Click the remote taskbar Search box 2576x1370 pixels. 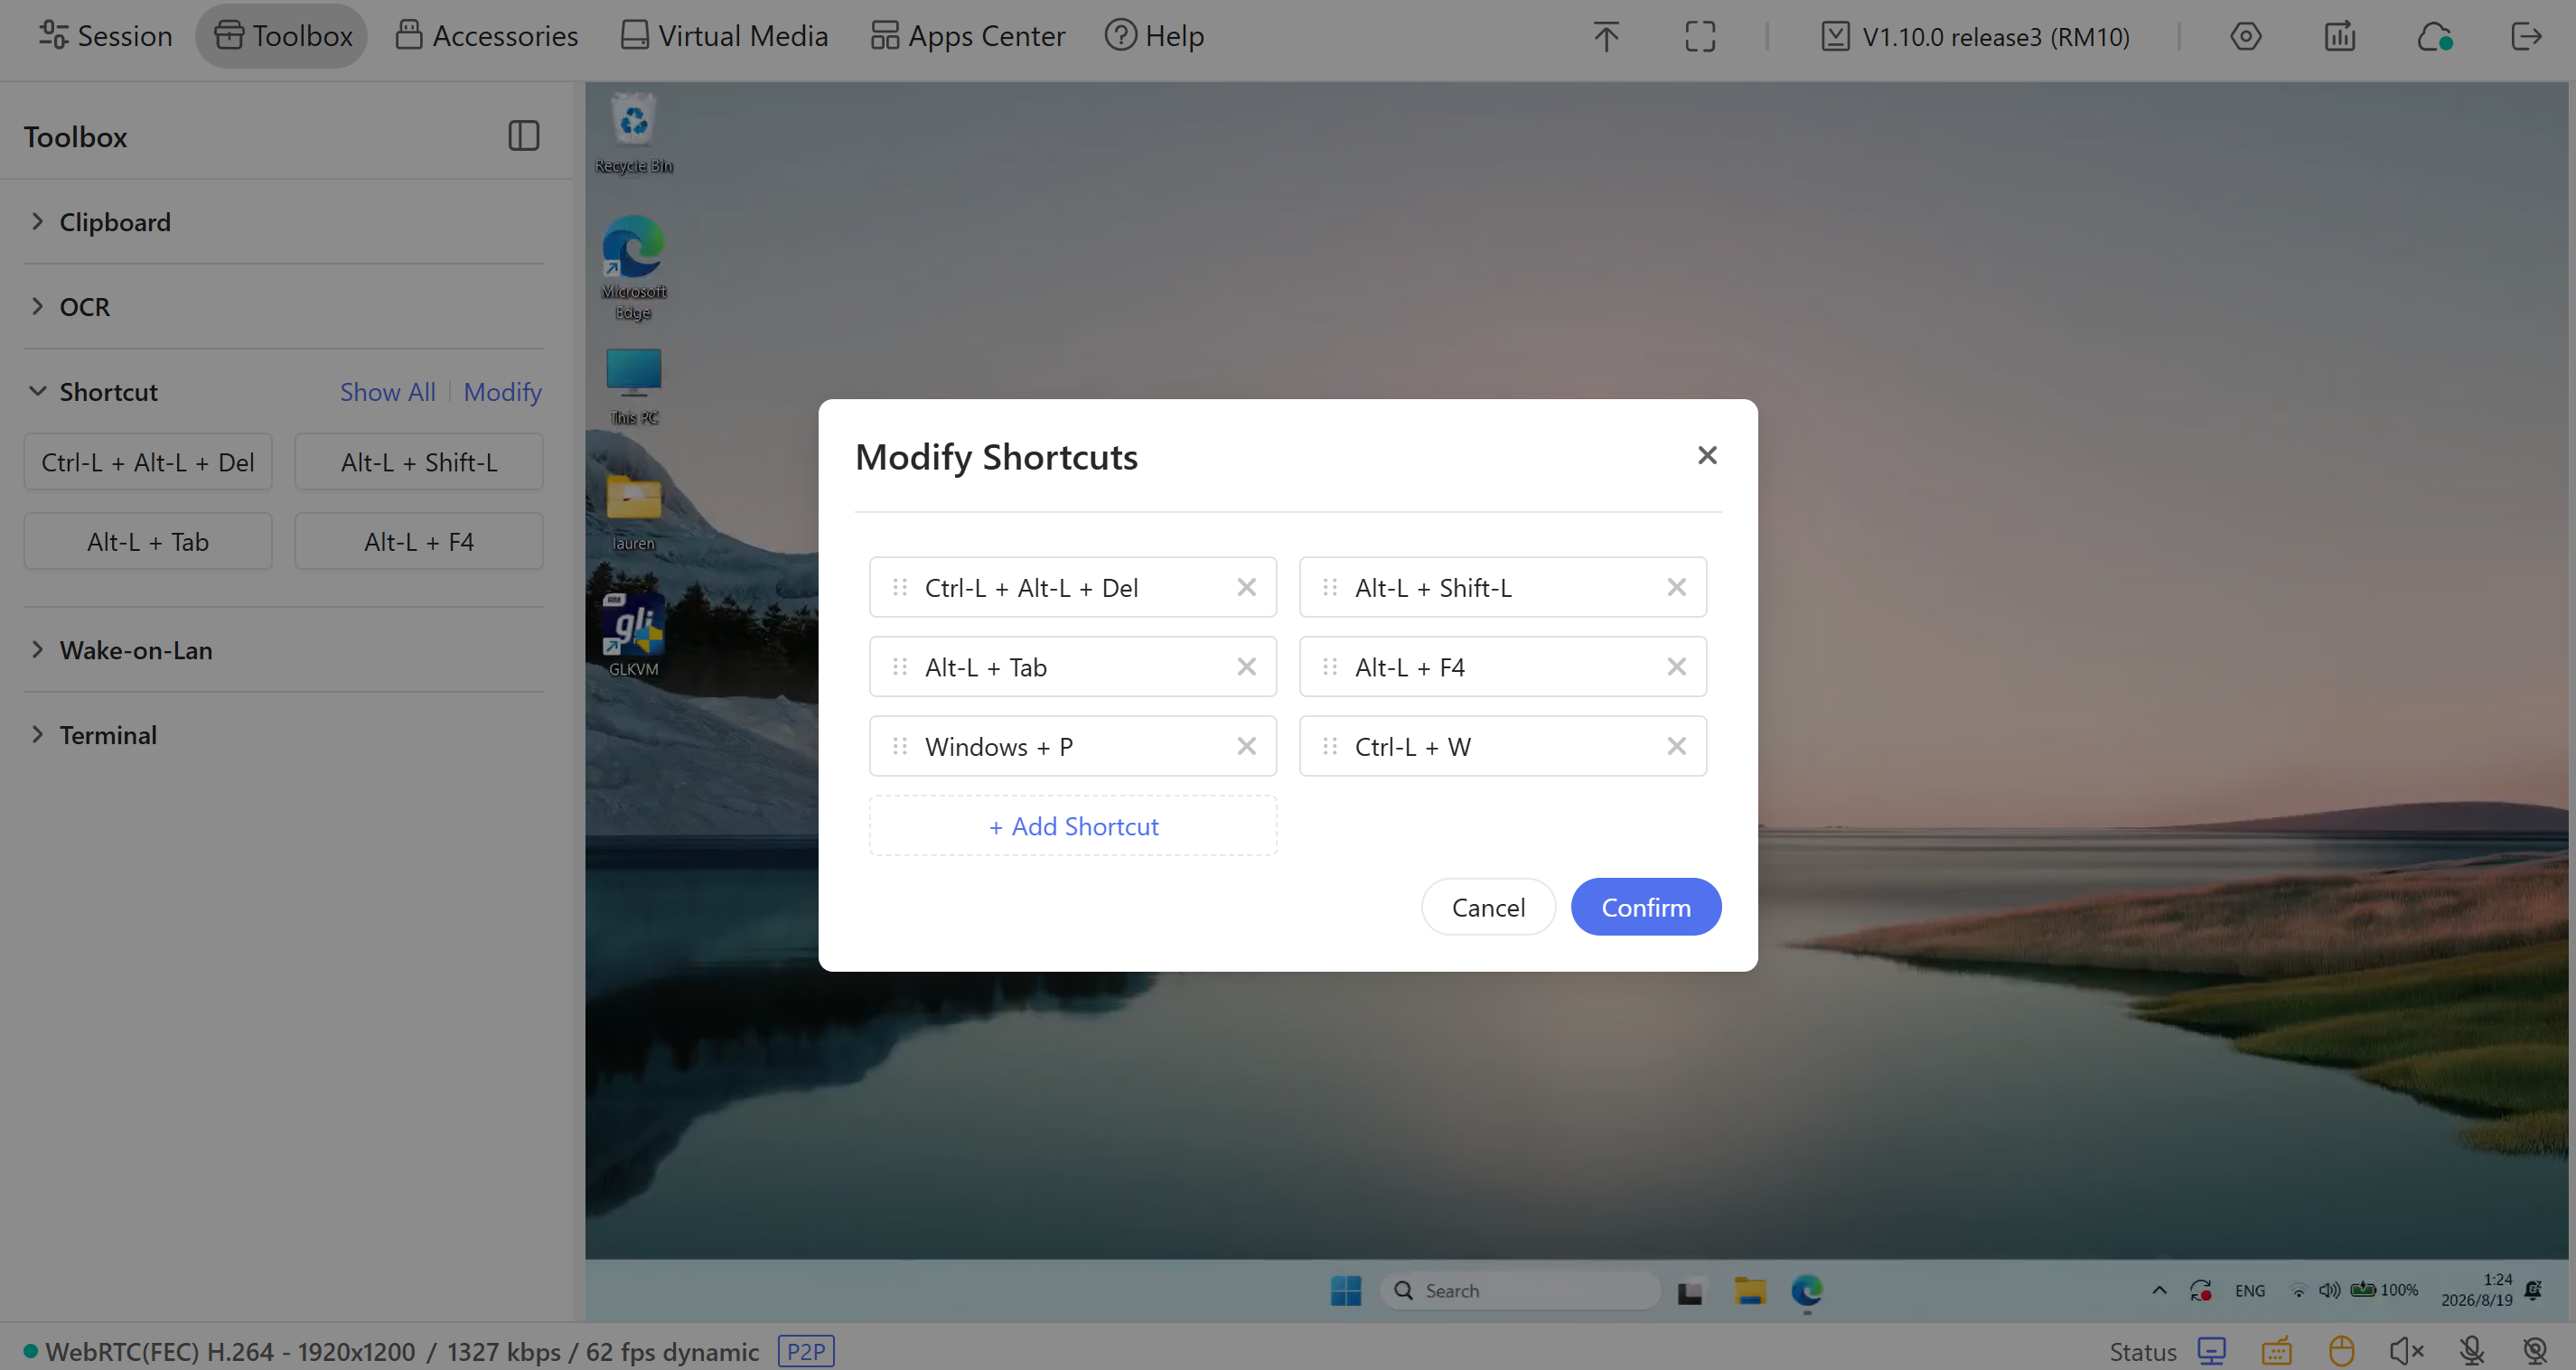[1520, 1291]
